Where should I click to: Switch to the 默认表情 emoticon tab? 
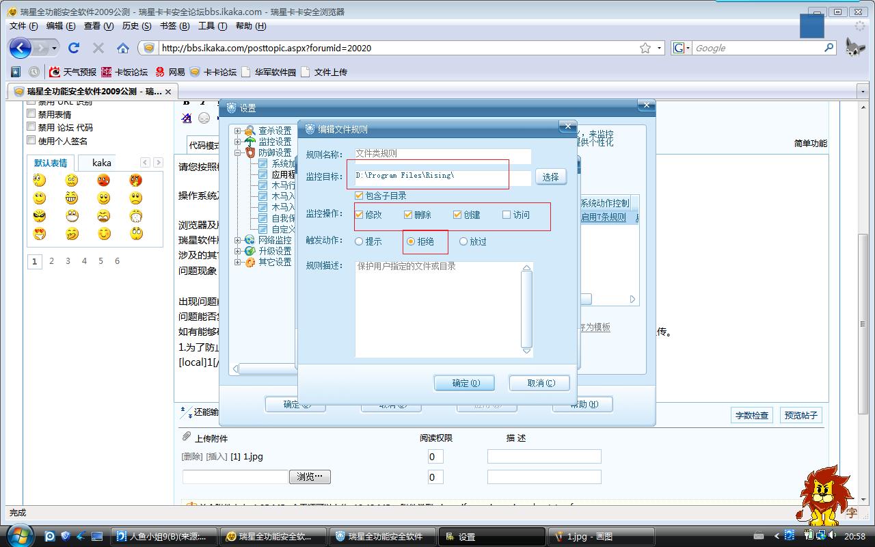(x=51, y=163)
